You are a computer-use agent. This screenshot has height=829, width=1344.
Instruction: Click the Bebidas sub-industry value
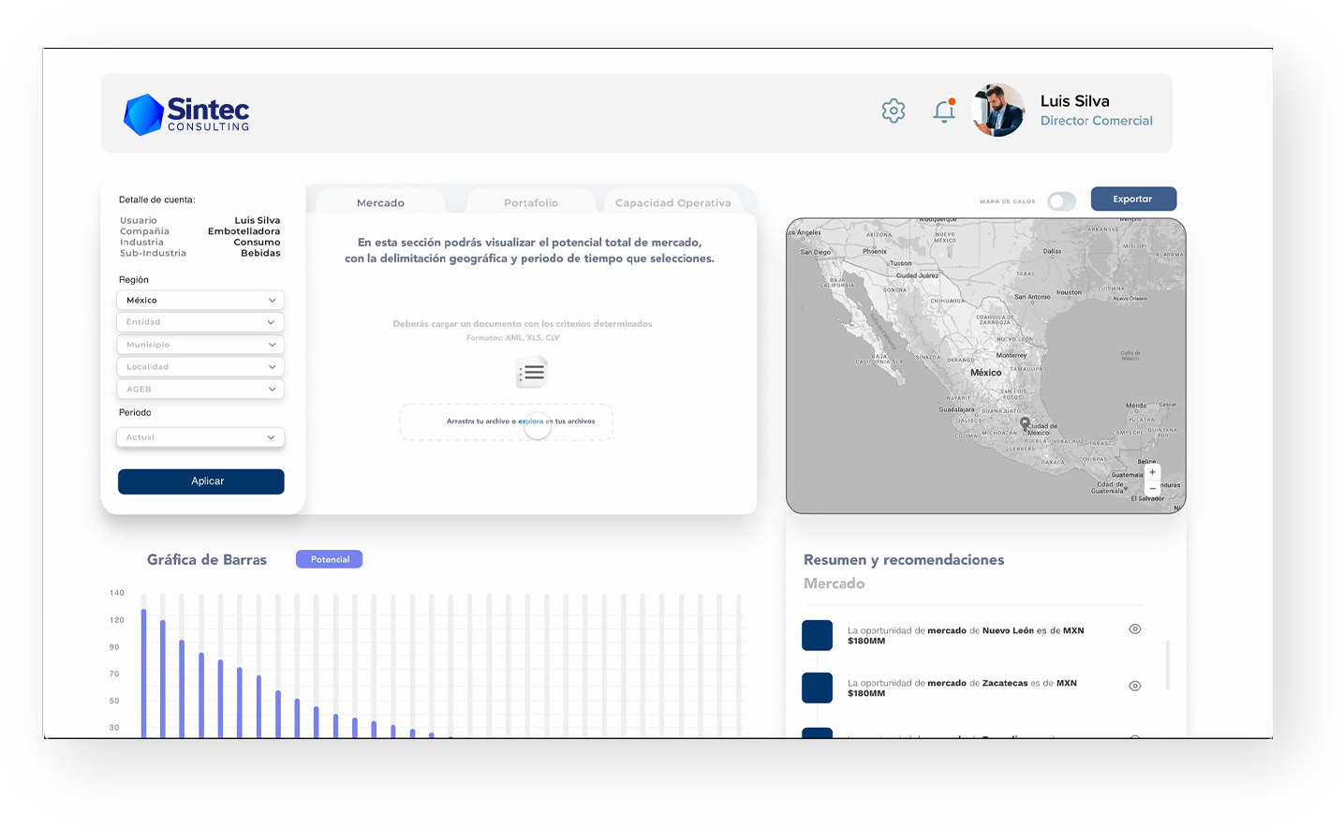point(260,253)
